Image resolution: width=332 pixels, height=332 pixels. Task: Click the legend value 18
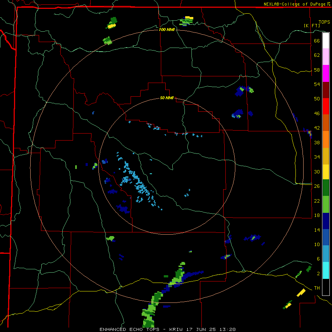pyautogui.click(x=317, y=215)
